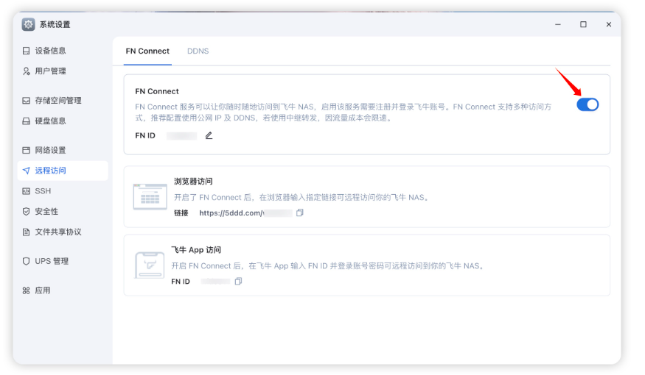Minimize the 系统设置 window
Screen dimensions: 645x375
pos(558,24)
